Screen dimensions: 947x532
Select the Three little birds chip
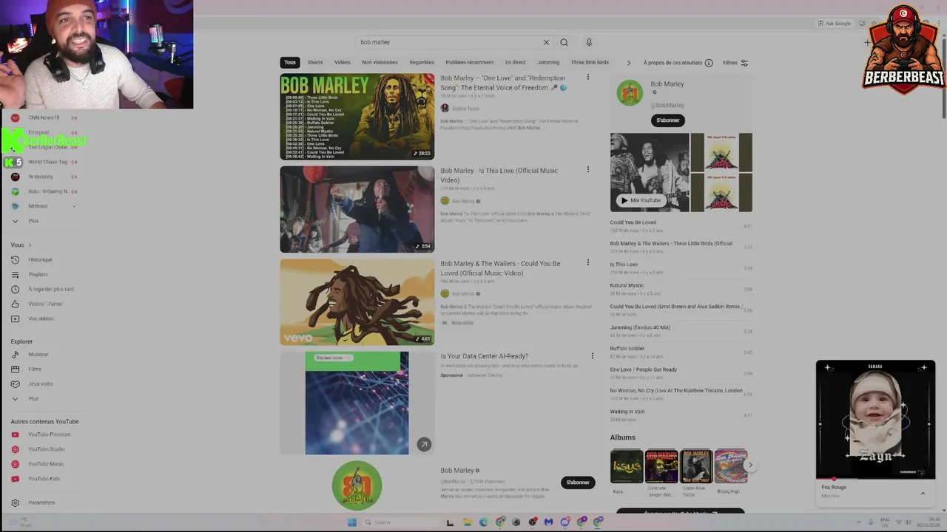tap(590, 62)
